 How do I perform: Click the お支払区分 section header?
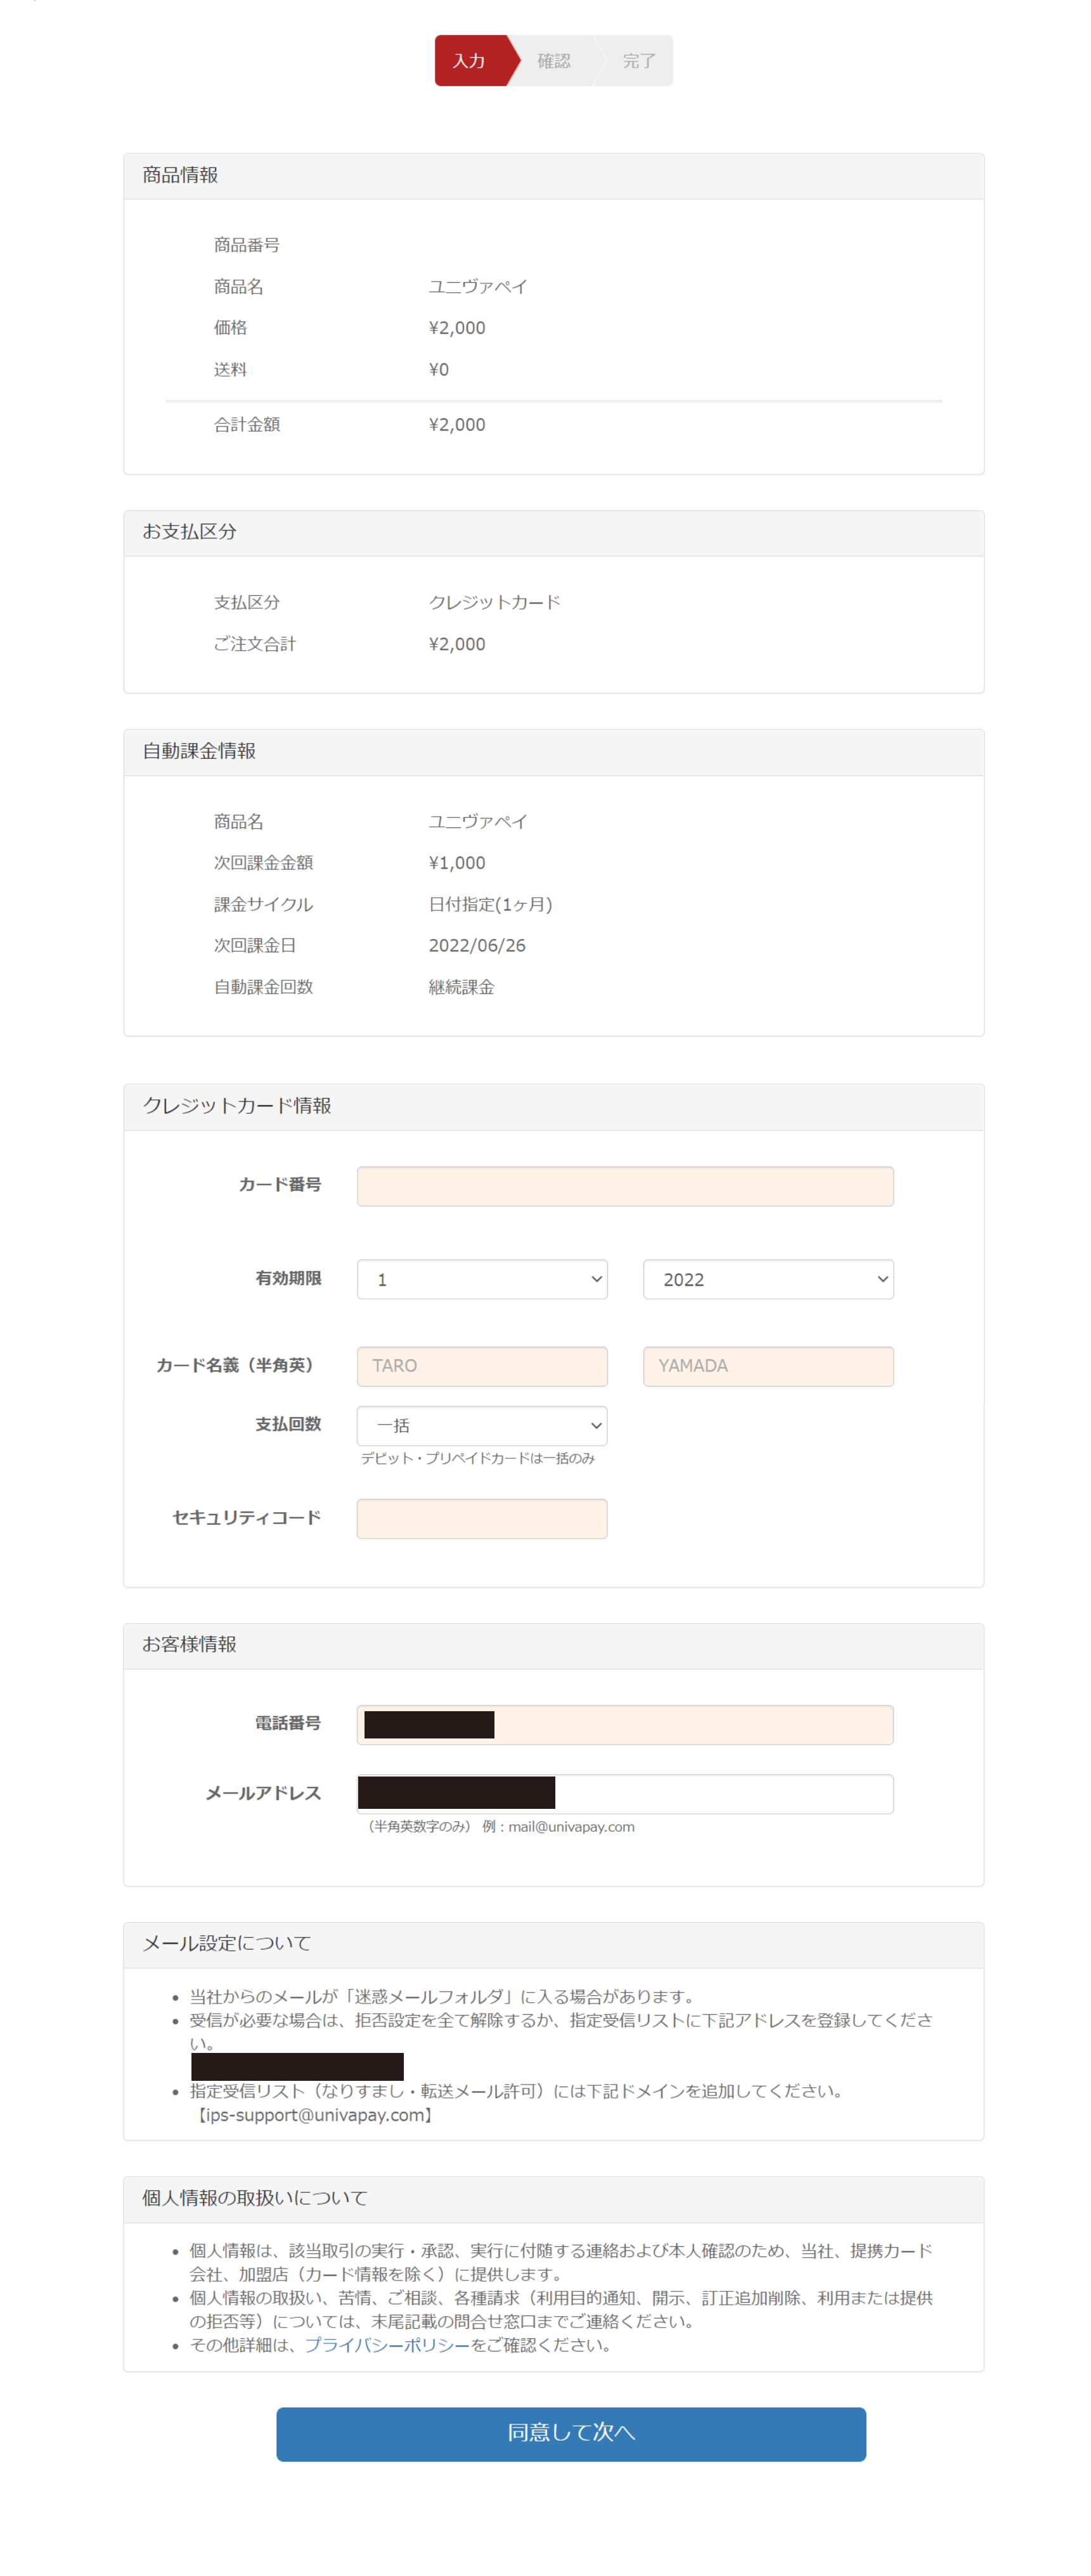click(x=189, y=532)
